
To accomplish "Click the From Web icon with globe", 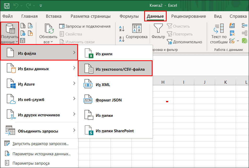I will pyautogui.click(x=23, y=33).
